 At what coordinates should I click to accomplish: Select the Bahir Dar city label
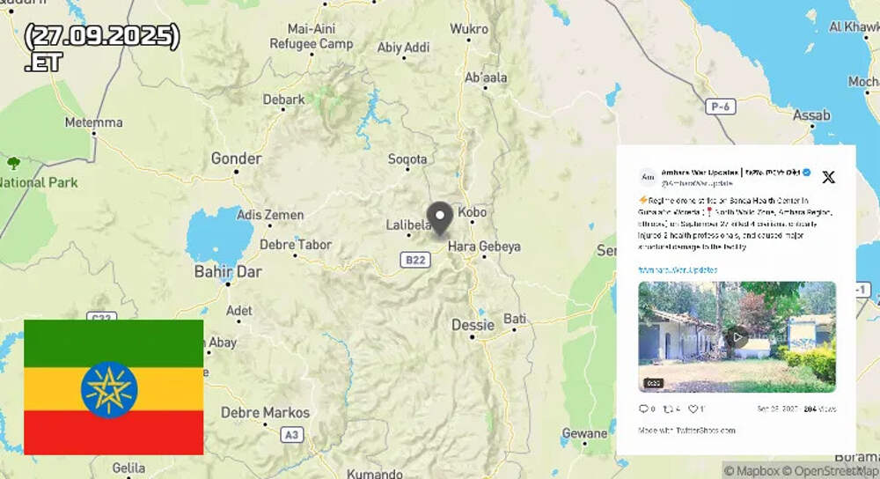tap(228, 272)
